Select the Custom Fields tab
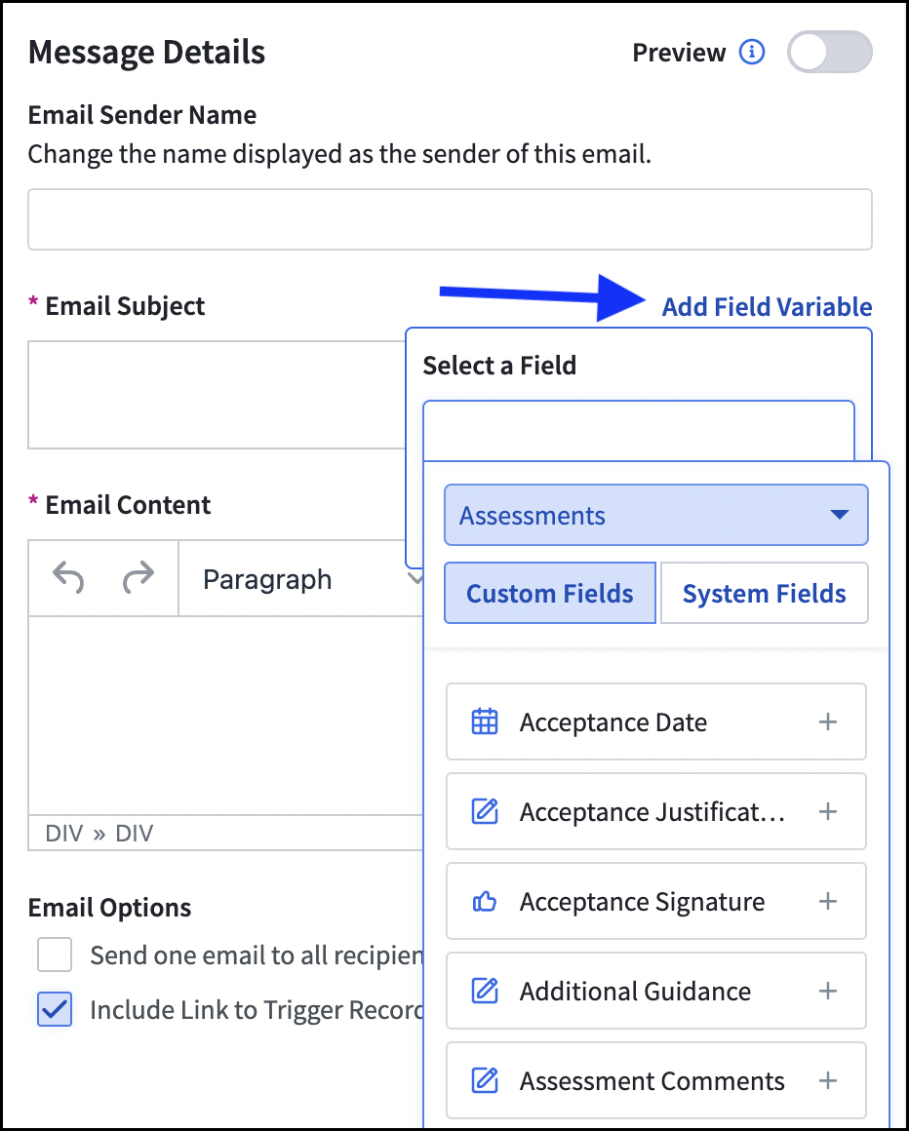The width and height of the screenshot is (909, 1131). coord(550,593)
